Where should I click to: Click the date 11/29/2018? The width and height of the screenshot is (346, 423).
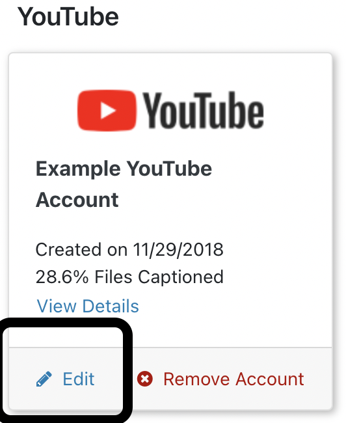tap(178, 249)
